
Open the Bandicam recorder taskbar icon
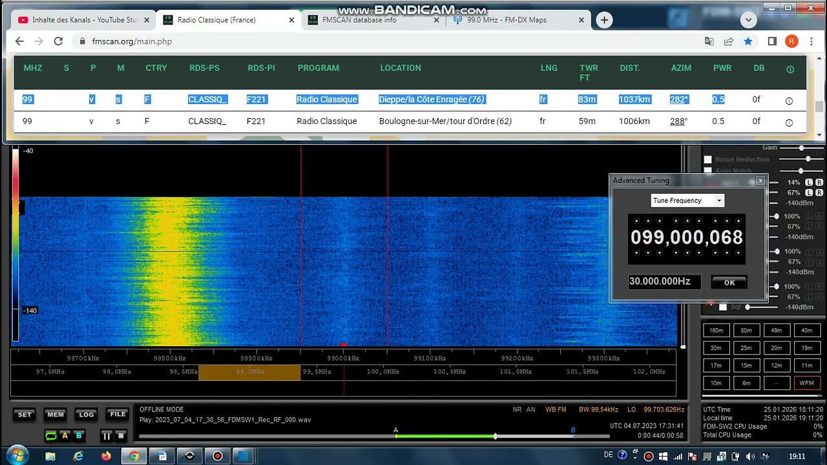pyautogui.click(x=218, y=456)
